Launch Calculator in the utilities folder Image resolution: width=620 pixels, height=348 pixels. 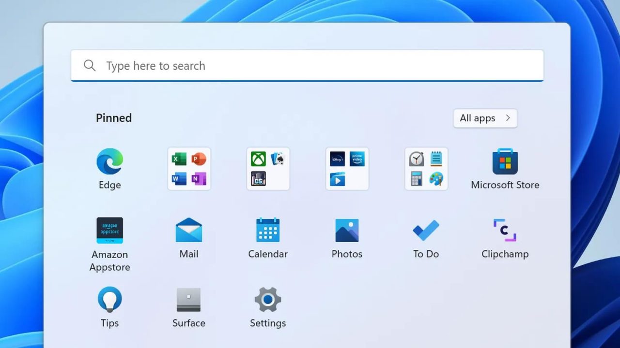click(416, 179)
